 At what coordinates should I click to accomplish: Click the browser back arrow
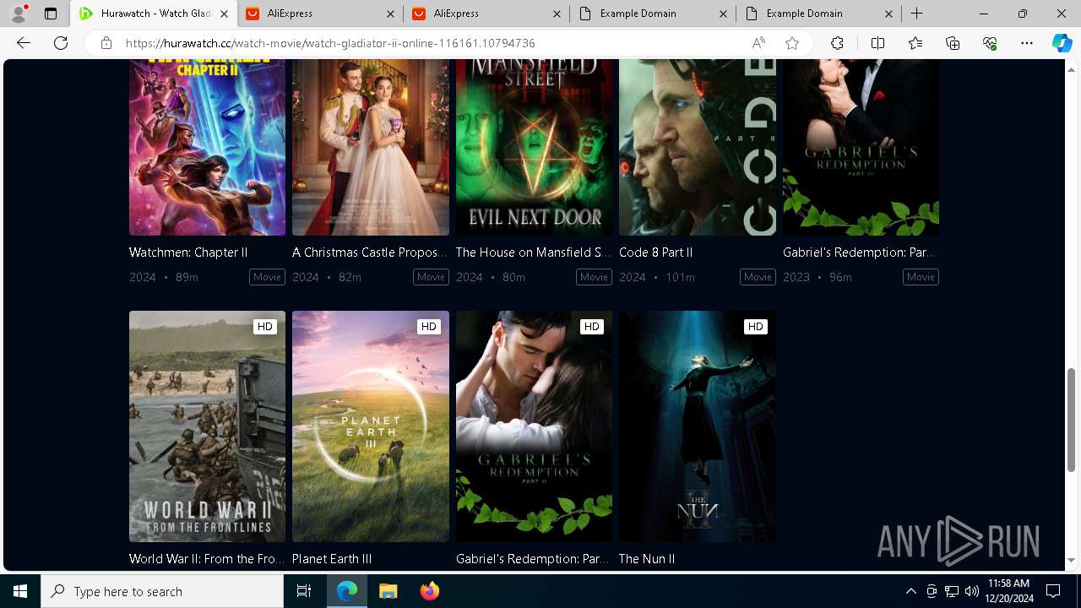tap(24, 43)
